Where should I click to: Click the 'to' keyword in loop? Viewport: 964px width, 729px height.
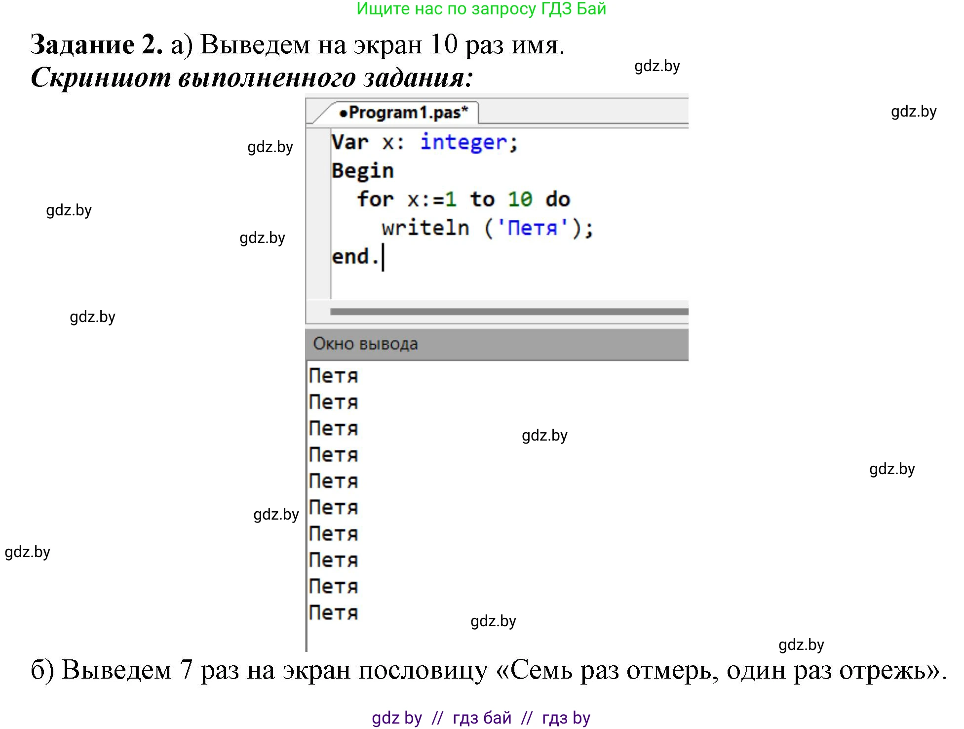(482, 200)
